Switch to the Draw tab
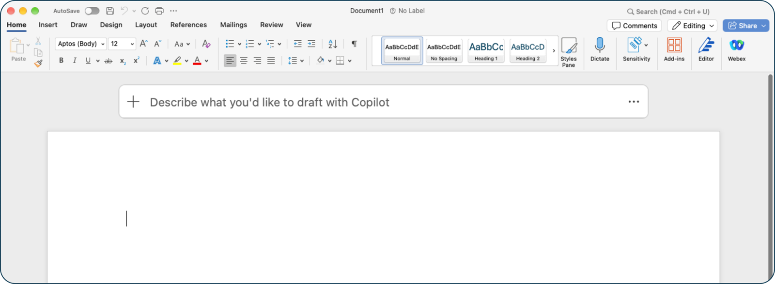The image size is (775, 284). tap(79, 25)
